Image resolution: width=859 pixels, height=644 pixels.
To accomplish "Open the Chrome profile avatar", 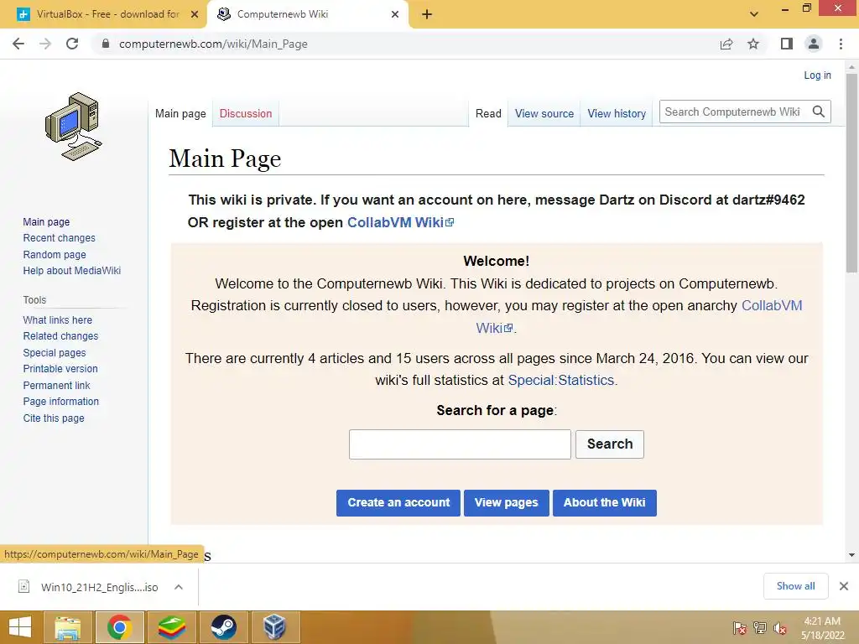I will tap(814, 44).
